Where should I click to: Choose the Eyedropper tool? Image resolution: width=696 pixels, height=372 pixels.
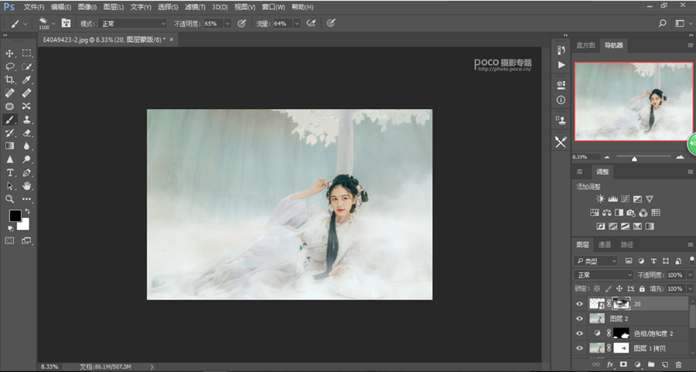pyautogui.click(x=27, y=80)
